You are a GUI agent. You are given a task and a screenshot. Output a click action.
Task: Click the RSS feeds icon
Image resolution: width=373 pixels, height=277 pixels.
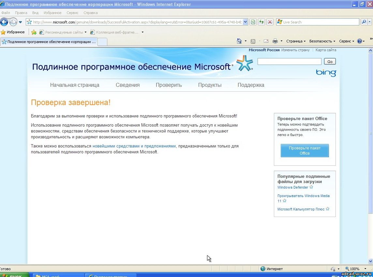coord(253,41)
